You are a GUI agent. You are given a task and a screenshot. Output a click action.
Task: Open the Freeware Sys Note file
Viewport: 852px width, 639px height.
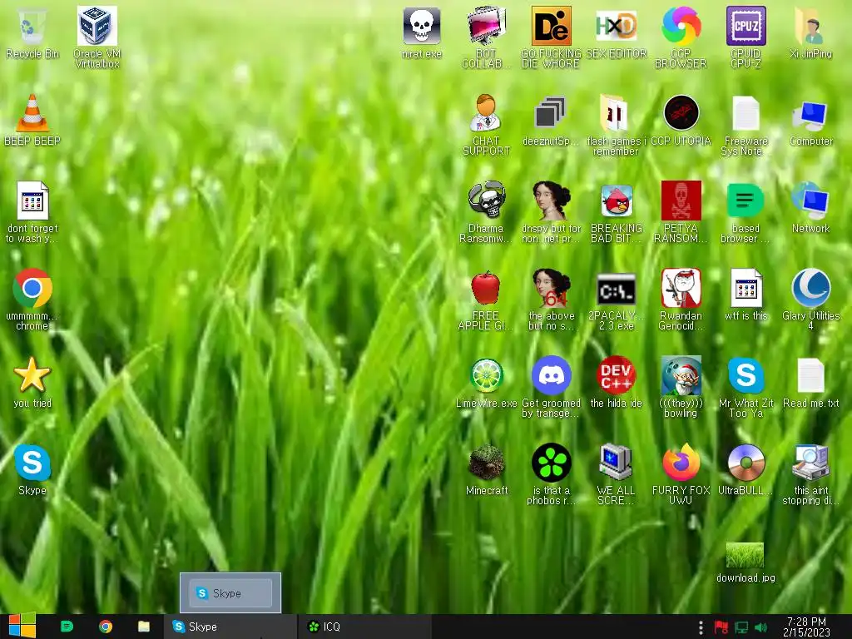(745, 113)
